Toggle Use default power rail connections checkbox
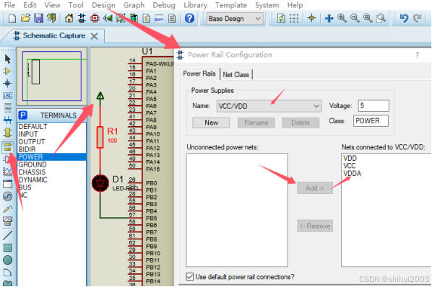This screenshot has height=287, width=432. coord(189,277)
